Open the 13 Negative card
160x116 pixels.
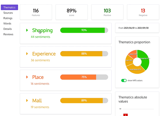click(x=143, y=12)
